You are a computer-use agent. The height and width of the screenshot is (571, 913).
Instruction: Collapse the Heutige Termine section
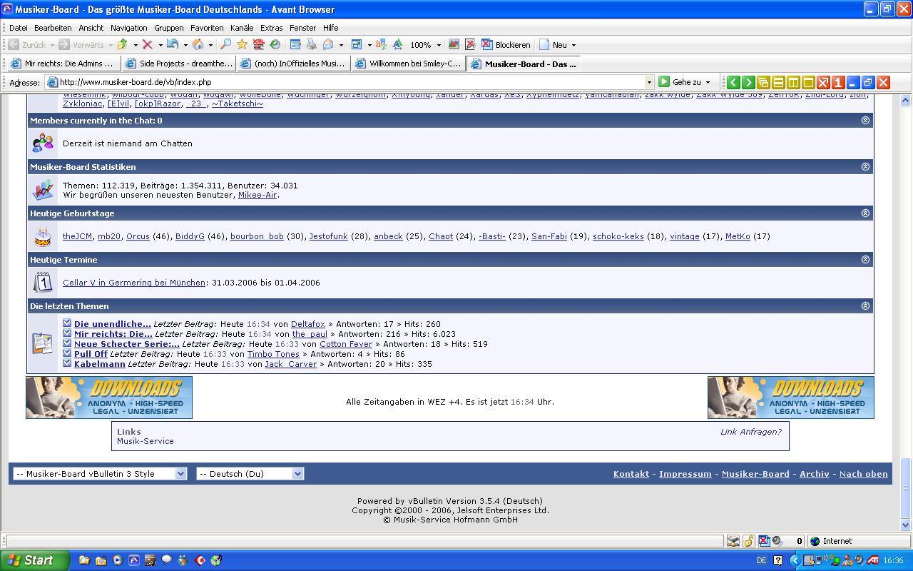[x=865, y=260]
